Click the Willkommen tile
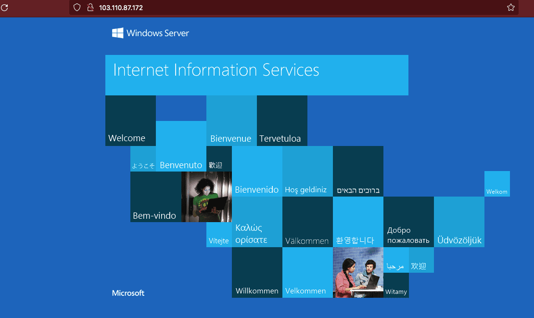Screen dimensions: 534x318 pos(257,272)
